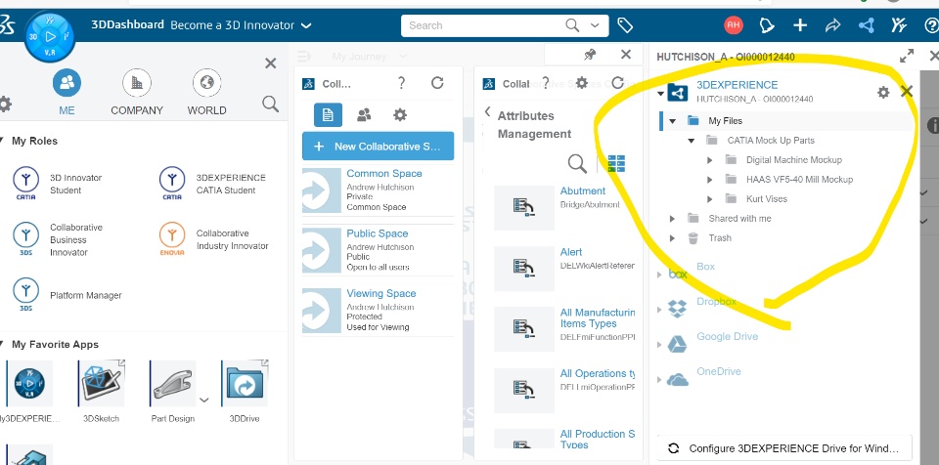Click Configure 3DEXPERIENCE Drive for Windows button
Viewport: 939px width, 465px height.
click(784, 448)
